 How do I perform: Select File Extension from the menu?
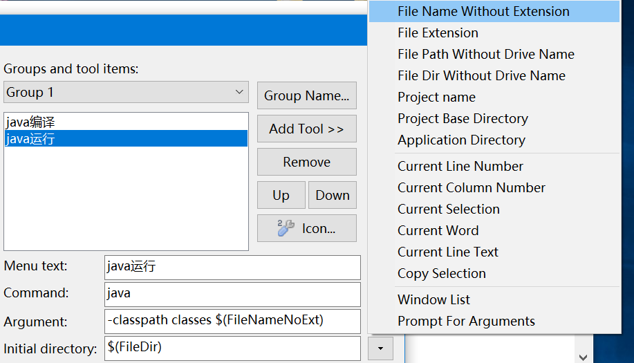click(x=494, y=32)
